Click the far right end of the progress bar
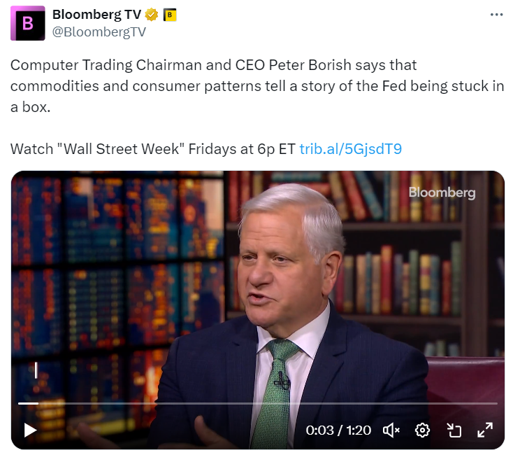The width and height of the screenshot is (513, 455). [x=496, y=403]
